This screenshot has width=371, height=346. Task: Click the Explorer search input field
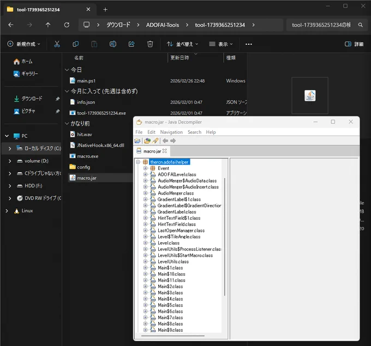[321, 25]
